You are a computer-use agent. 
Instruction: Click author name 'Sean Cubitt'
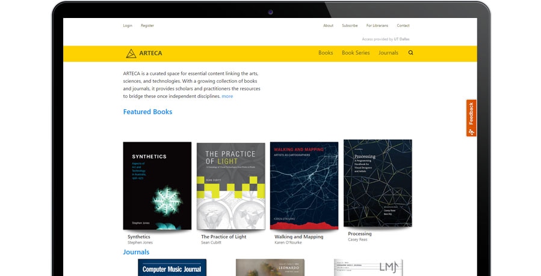[x=211, y=242]
